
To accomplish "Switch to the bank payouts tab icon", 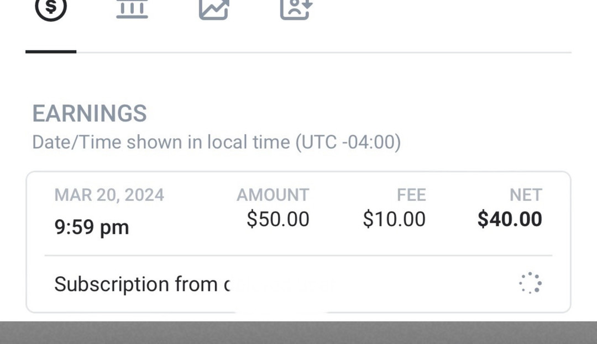I will pos(132,8).
